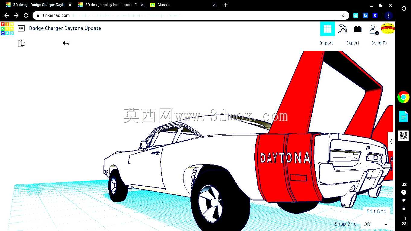Bookmark this page with the star icon
This screenshot has height=231, width=411.
click(x=343, y=15)
